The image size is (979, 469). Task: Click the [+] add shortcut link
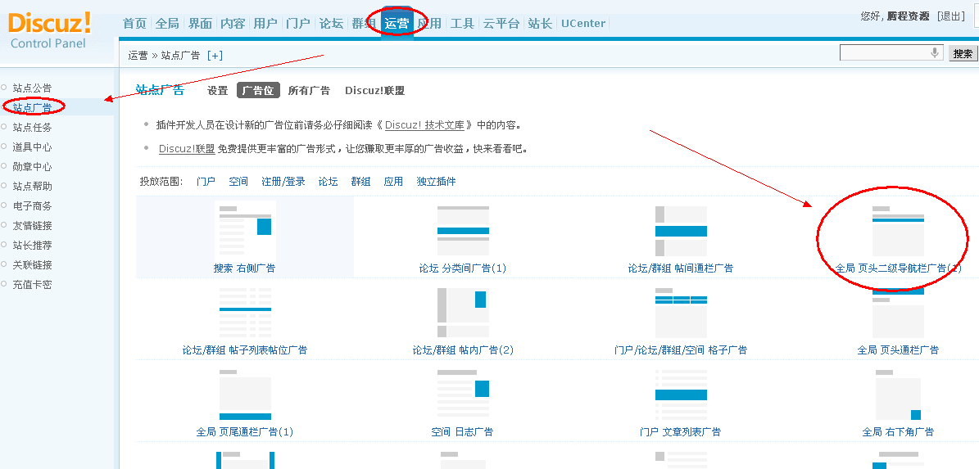pyautogui.click(x=215, y=56)
